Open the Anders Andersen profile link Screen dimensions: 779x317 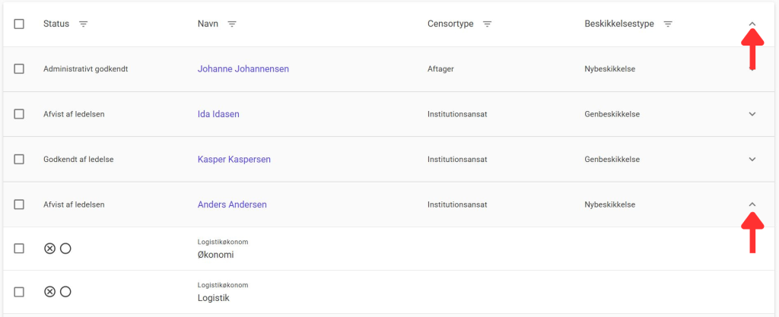click(232, 204)
